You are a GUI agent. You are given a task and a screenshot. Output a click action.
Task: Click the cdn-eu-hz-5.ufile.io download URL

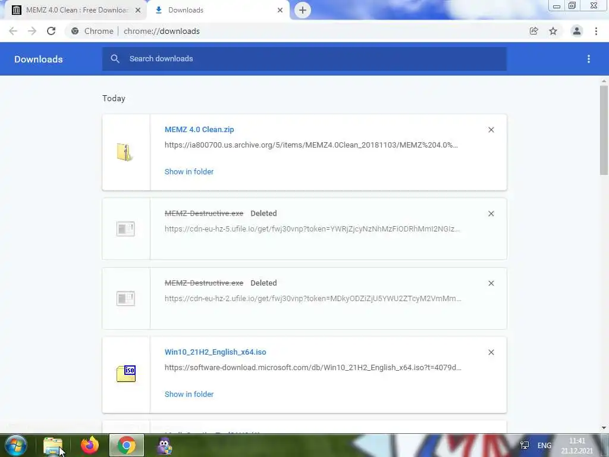point(312,229)
